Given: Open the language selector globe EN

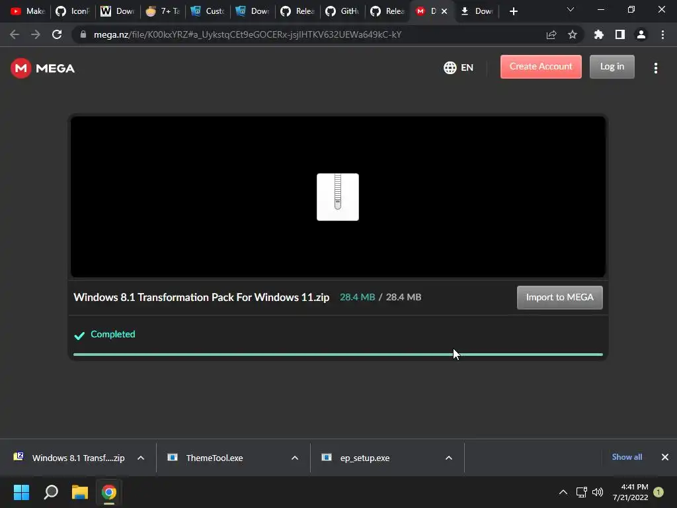Looking at the screenshot, I should [x=458, y=68].
